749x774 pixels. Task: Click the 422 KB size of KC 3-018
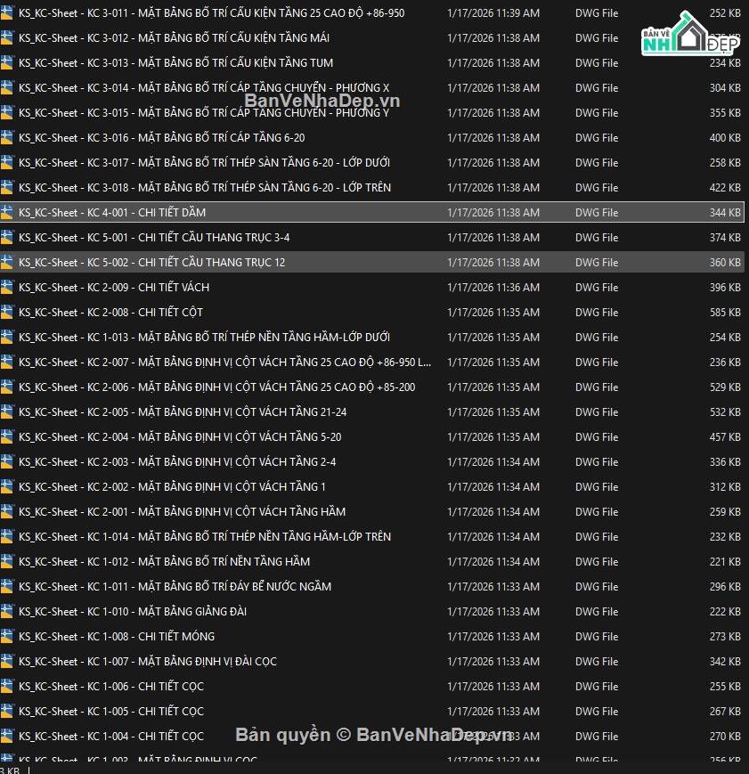click(725, 188)
